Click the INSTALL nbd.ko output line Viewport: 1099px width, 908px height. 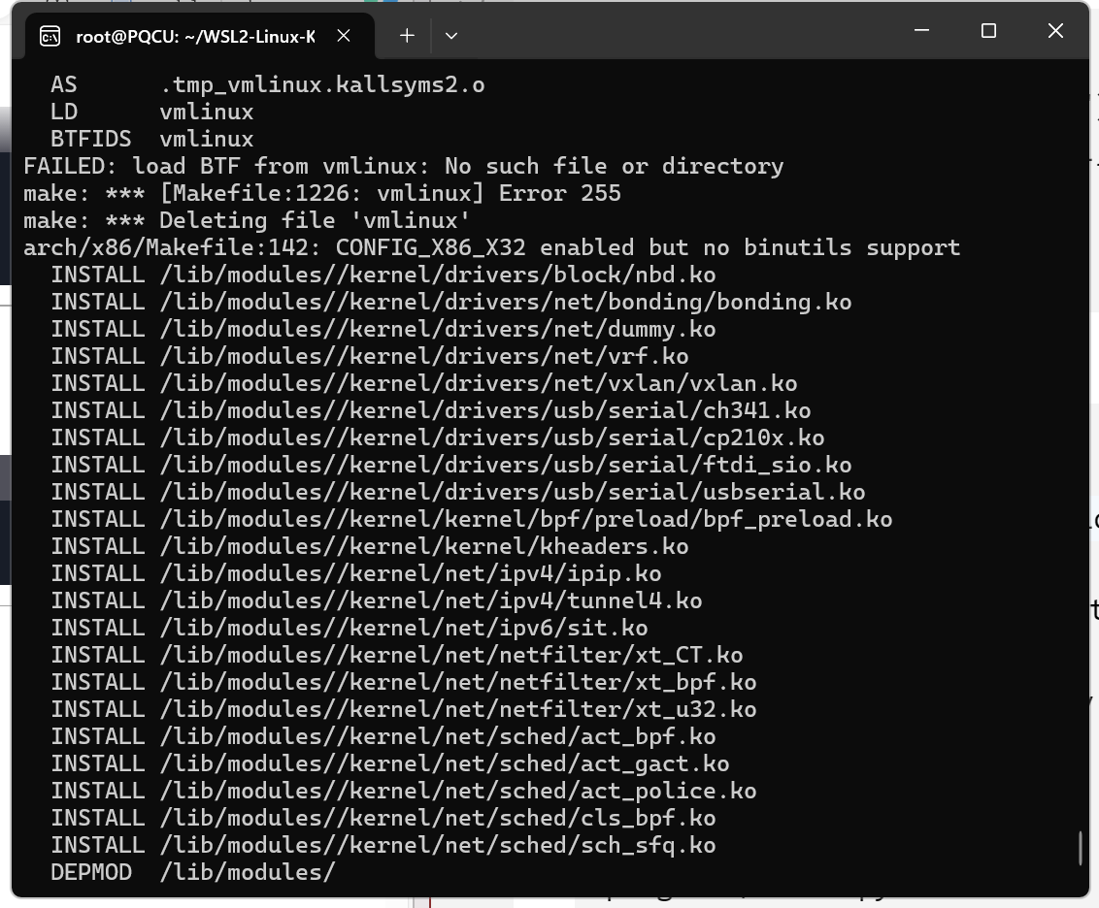tap(383, 276)
